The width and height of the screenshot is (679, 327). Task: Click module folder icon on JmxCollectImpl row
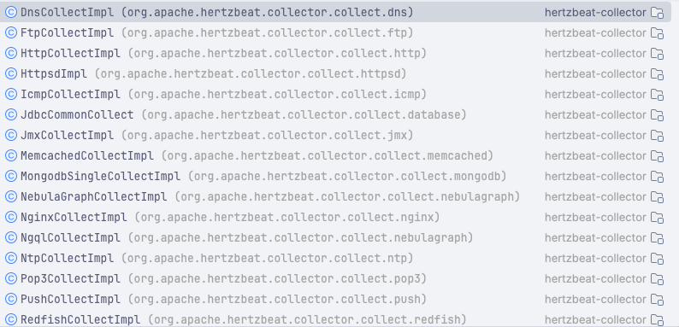[658, 136]
